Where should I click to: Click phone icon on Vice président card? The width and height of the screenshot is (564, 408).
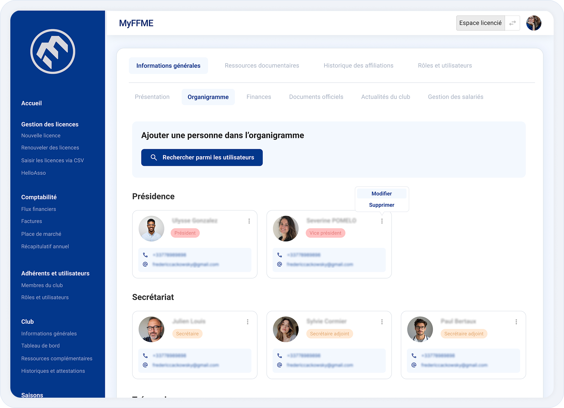pyautogui.click(x=280, y=255)
